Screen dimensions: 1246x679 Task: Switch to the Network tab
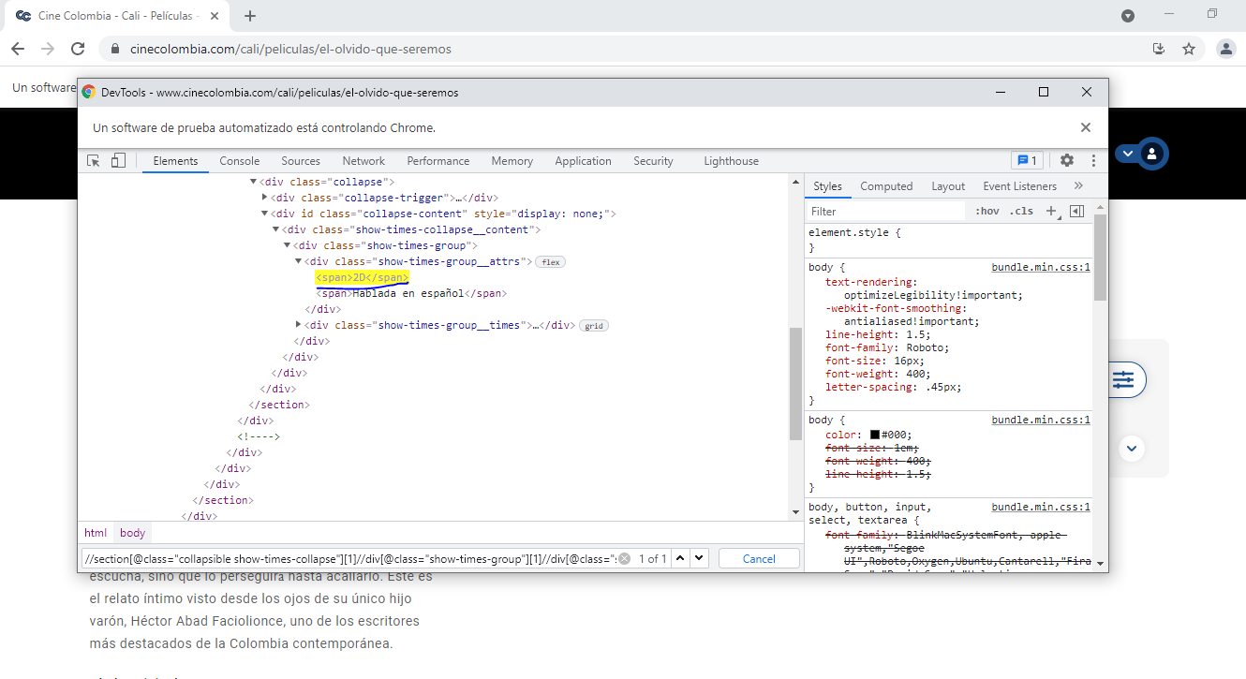click(x=363, y=161)
